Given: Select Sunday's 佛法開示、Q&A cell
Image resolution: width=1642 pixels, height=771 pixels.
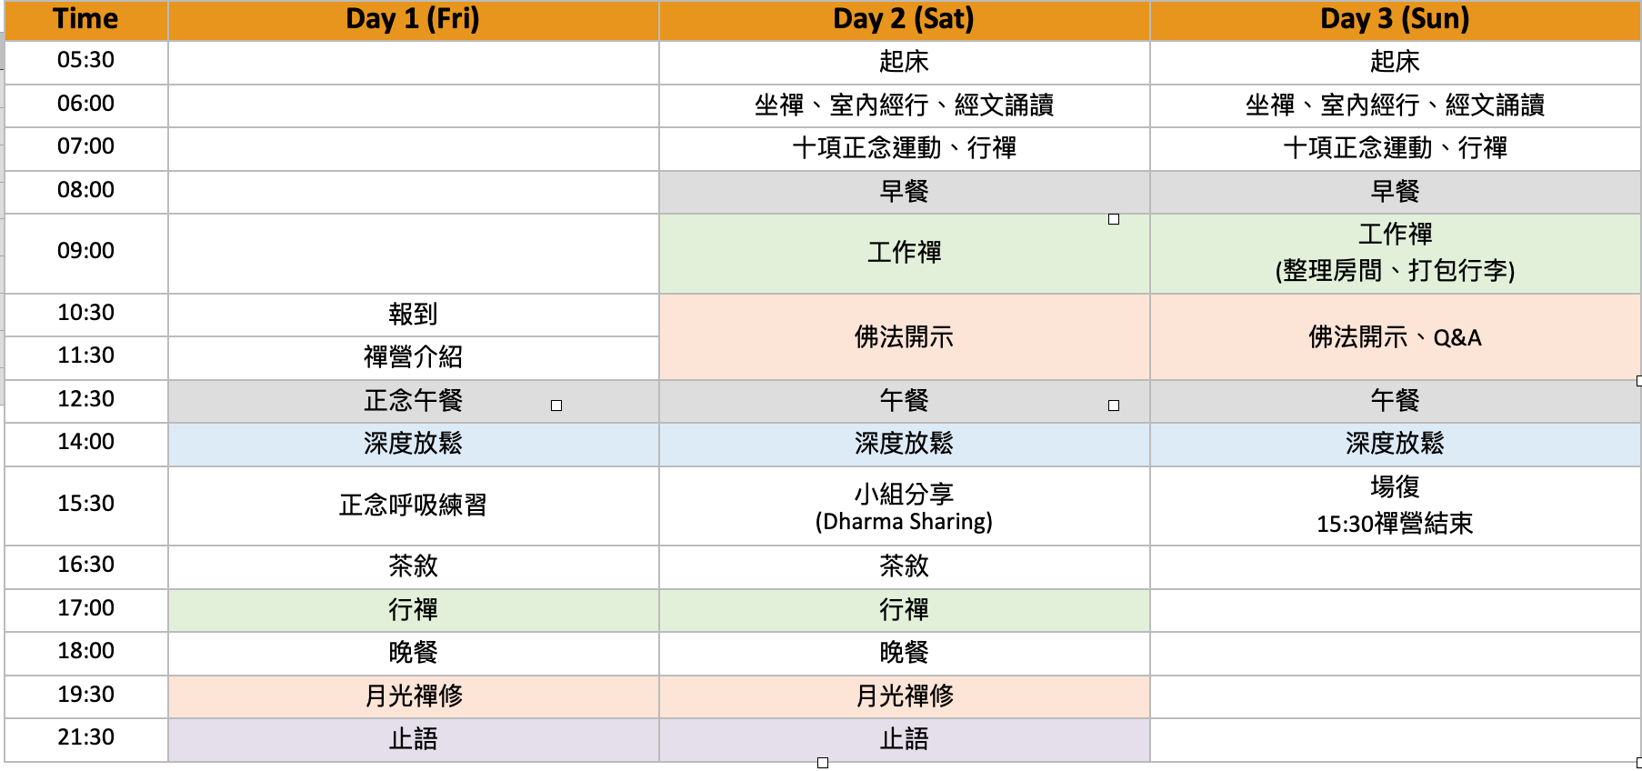Looking at the screenshot, I should 1395,336.
